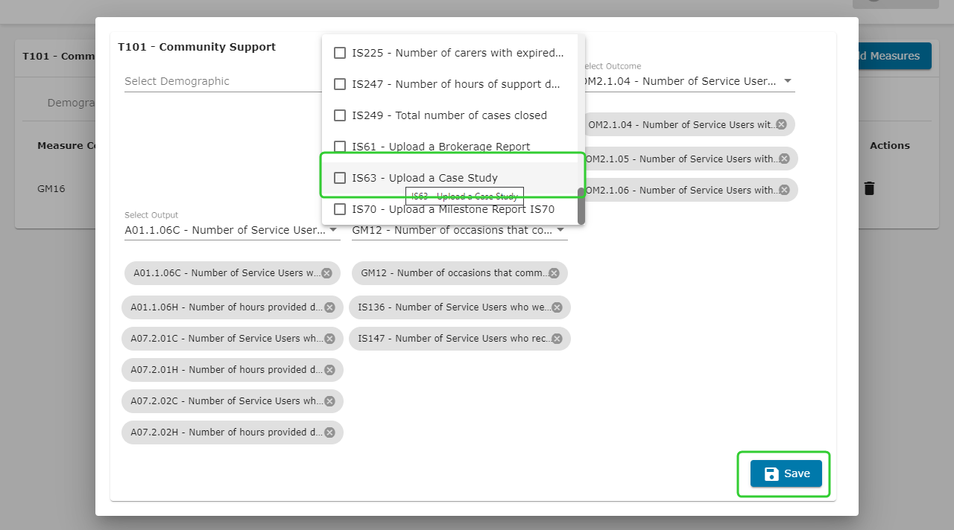This screenshot has width=954, height=530.
Task: Click the Select Demographic field
Action: pyautogui.click(x=222, y=81)
